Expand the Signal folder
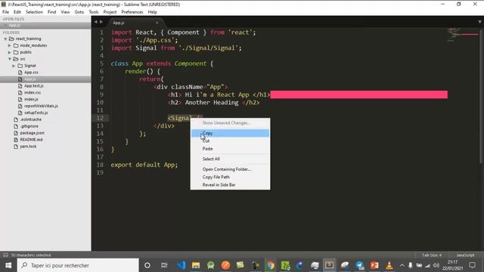This screenshot has height=272, width=484. tap(14, 66)
